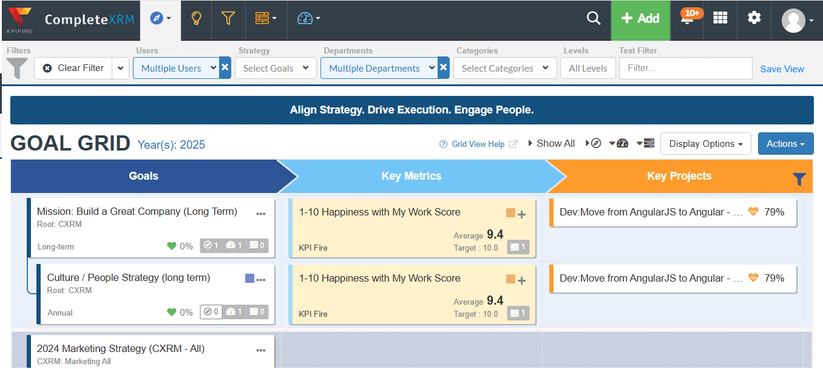Toggle key metrics gauge column visibility

pyautogui.click(x=618, y=143)
